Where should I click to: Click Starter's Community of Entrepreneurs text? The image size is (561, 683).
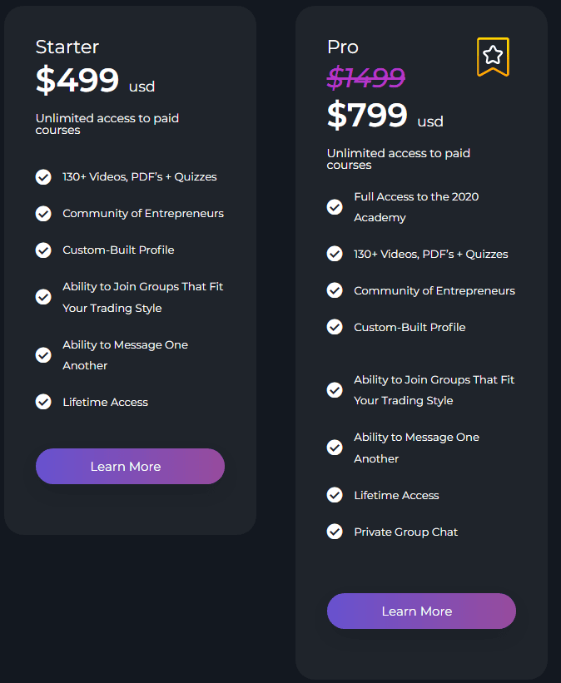point(143,214)
